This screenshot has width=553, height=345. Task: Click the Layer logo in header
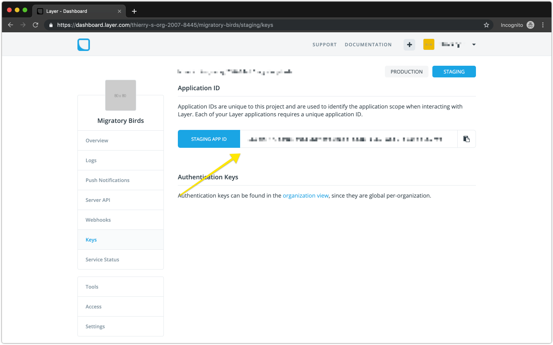point(84,45)
